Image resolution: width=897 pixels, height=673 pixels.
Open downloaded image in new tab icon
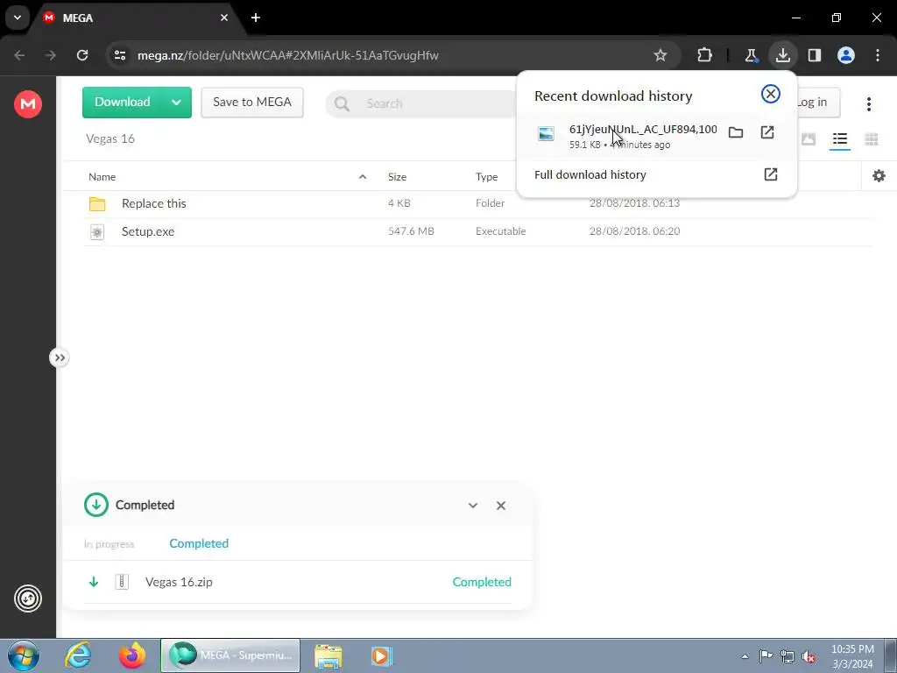[767, 133]
